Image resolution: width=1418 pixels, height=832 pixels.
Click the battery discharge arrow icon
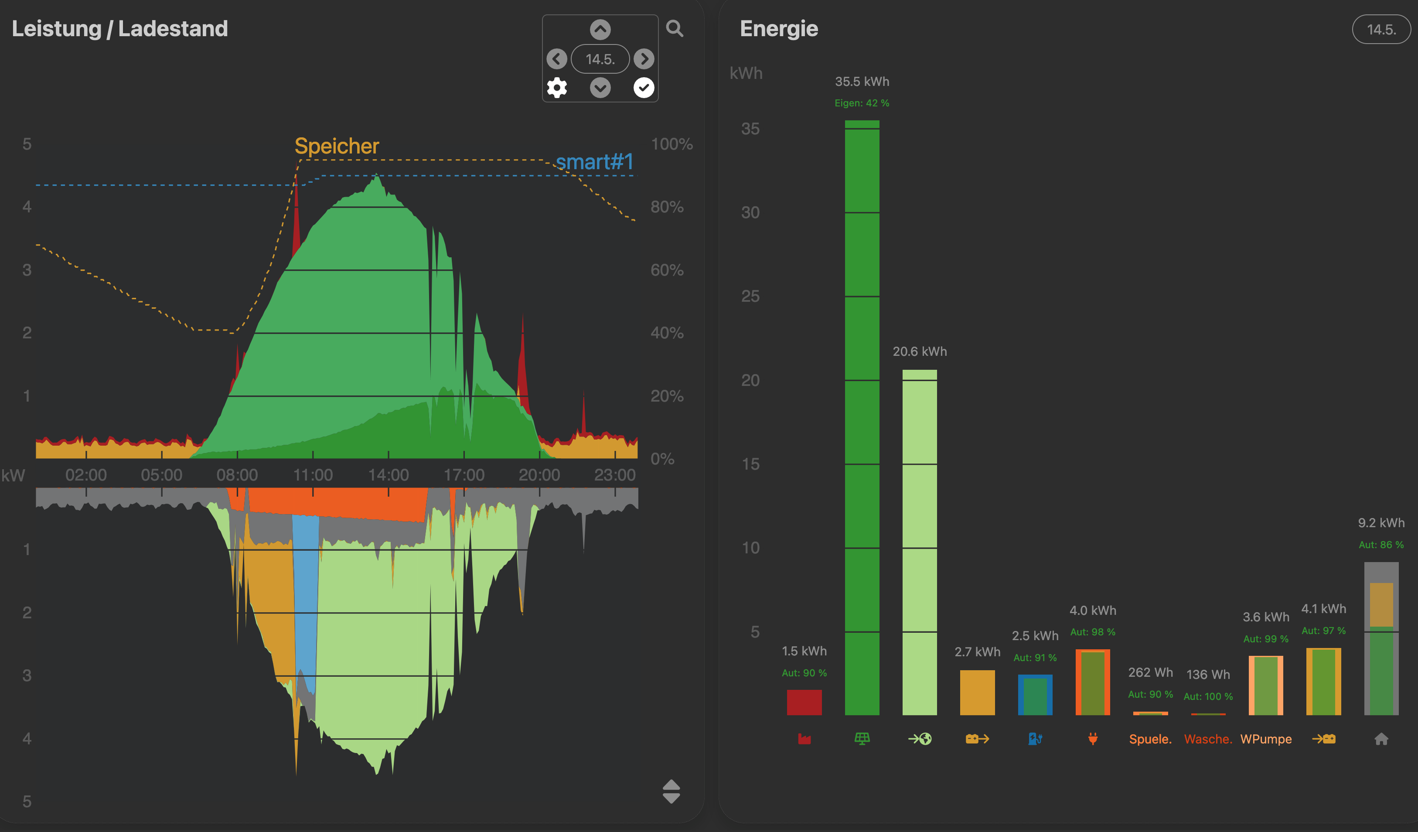977,739
